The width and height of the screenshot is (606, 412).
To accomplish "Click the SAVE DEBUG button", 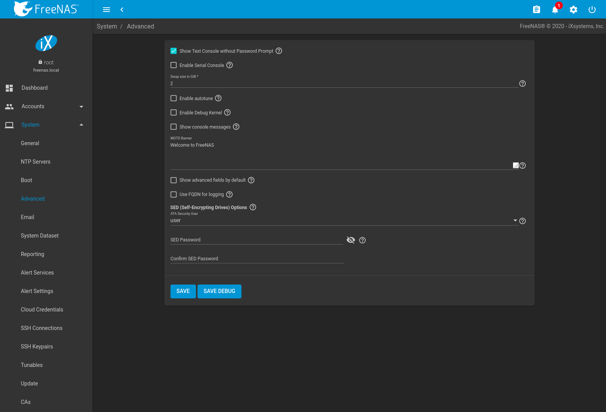I will [219, 291].
